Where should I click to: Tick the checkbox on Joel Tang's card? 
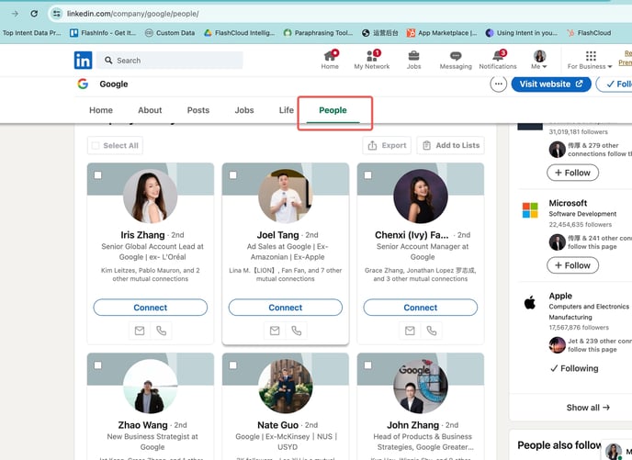[233, 175]
